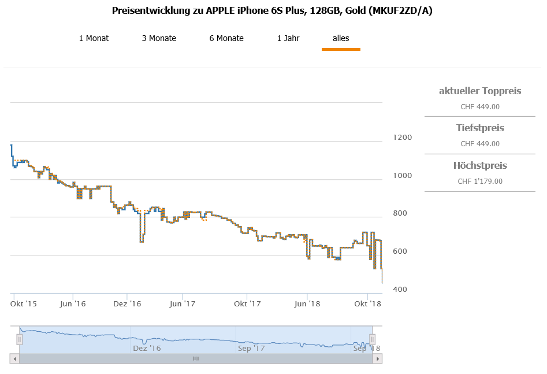Screen dimensions: 547x374
Task: Choose the 1 Jahr time range
Action: [x=288, y=39]
